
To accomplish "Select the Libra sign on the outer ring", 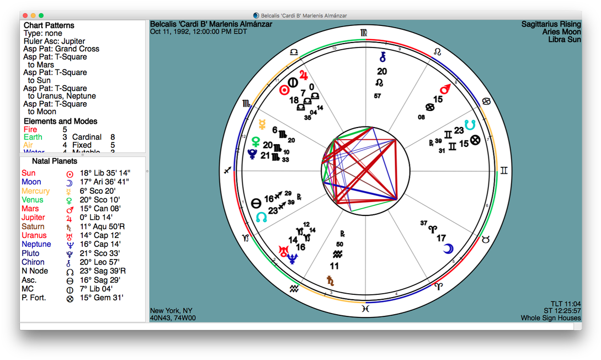I will pos(294,52).
